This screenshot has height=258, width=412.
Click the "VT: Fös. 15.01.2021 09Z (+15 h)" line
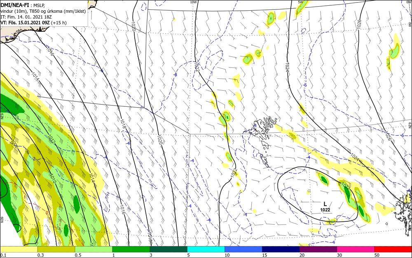point(34,23)
